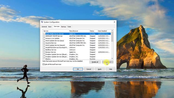Image resolution: width=174 pixels, height=98 pixels.
Task: Click the Date Disabled value for Bonjour Service
Action: point(104,52)
